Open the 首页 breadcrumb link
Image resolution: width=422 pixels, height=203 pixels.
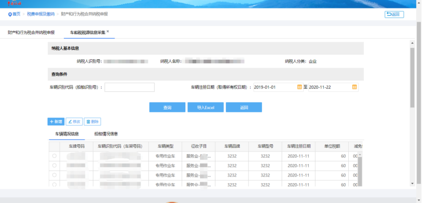[17, 14]
